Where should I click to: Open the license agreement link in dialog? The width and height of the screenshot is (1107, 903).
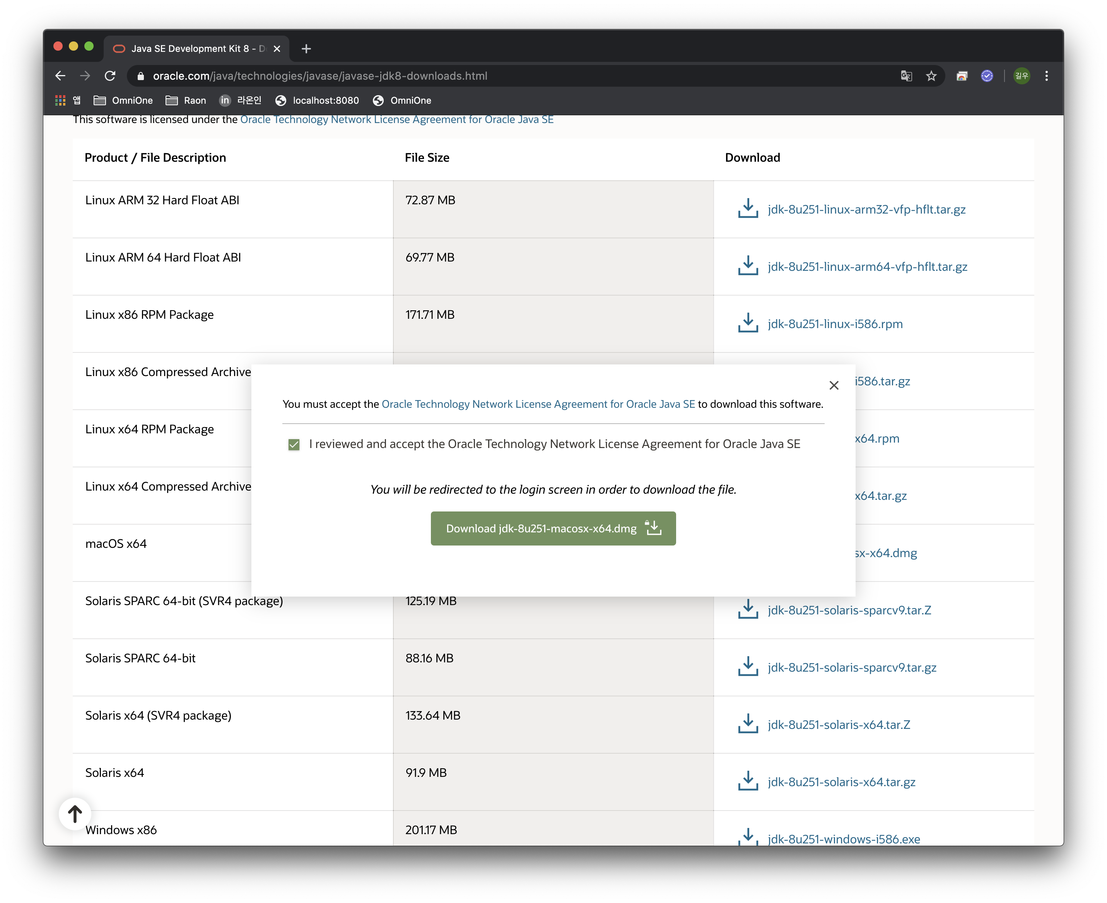coord(538,404)
